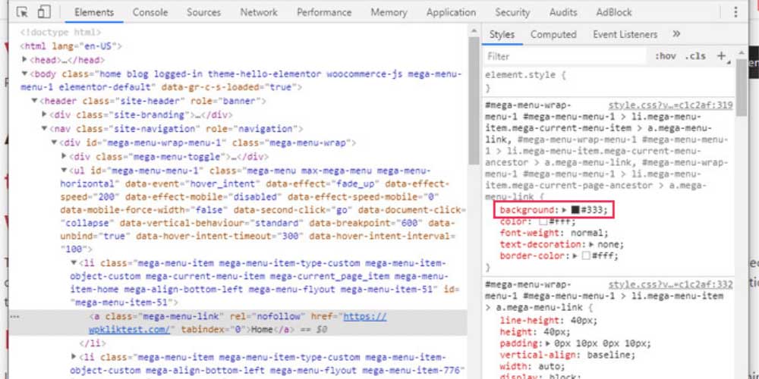
Task: Click the #333 background color swatch
Action: pos(575,209)
